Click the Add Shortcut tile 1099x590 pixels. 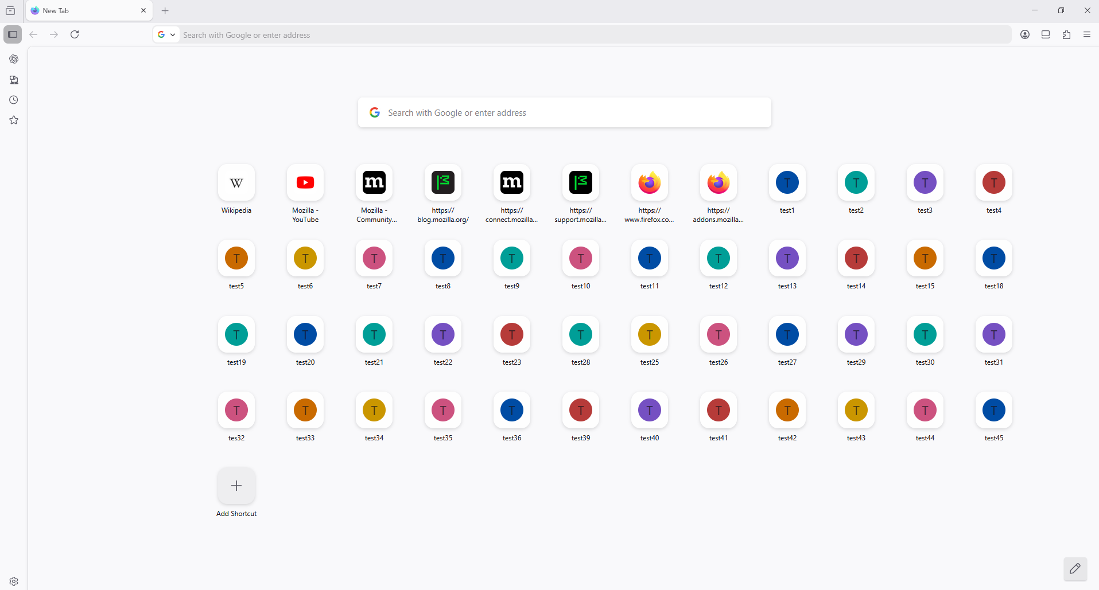coord(236,486)
